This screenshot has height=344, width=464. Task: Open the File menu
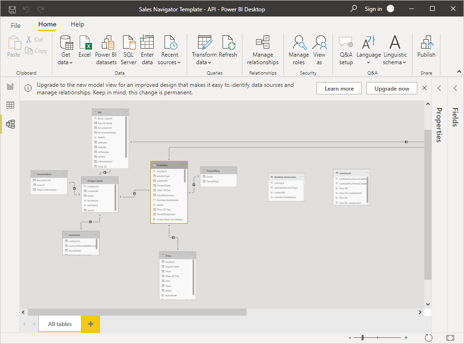coord(16,25)
